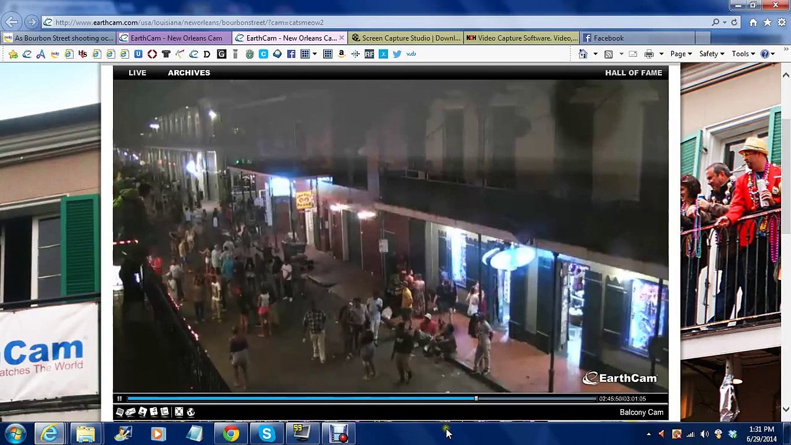The image size is (791, 445).
Task: Switch to the As Bourbon Street shooting tab
Action: click(58, 38)
